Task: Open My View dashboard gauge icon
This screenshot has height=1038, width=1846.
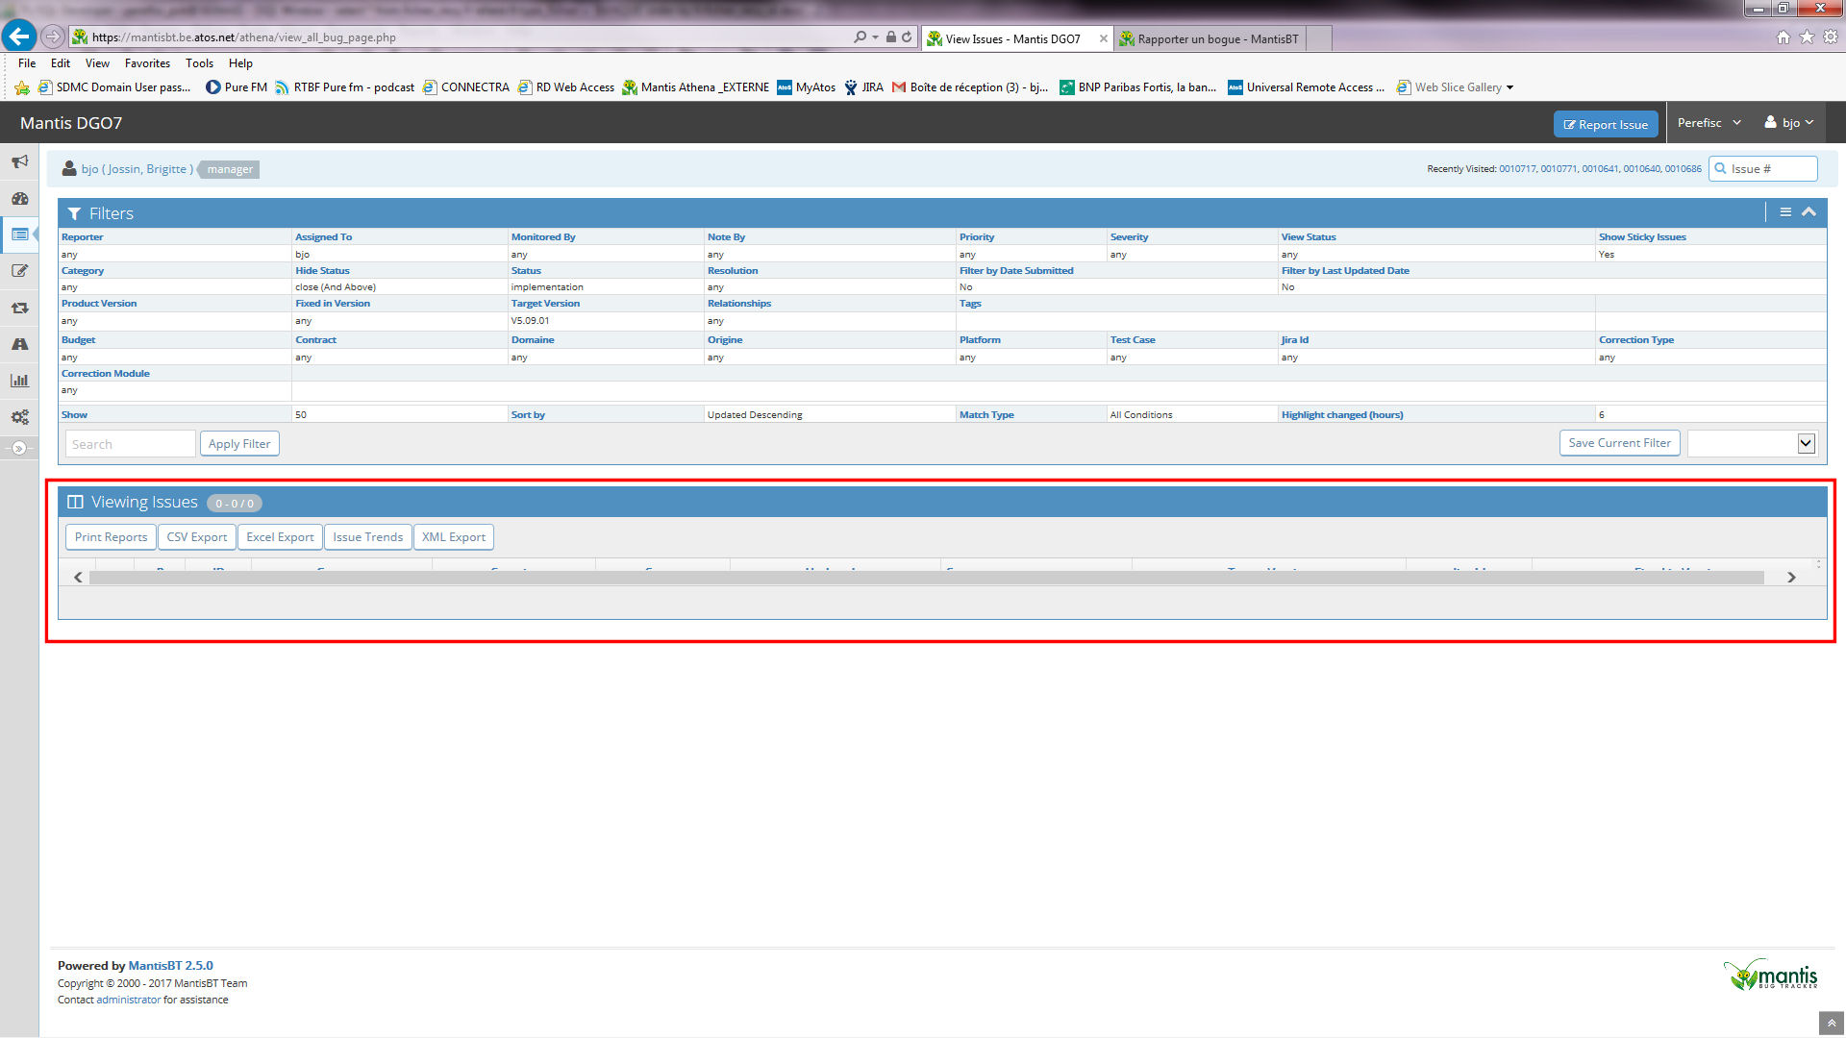Action: pyautogui.click(x=19, y=198)
